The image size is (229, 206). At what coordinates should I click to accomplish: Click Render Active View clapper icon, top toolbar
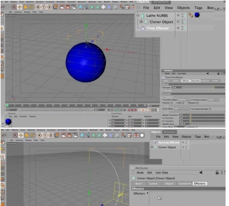[x=62, y=7]
